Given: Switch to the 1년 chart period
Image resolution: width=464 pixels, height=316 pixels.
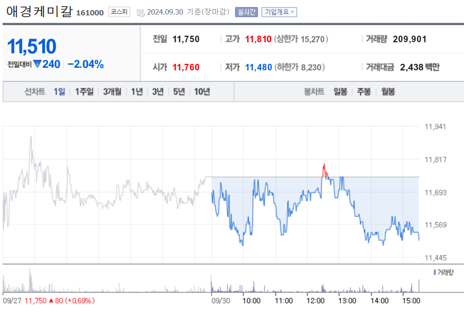Looking at the screenshot, I should click(137, 92).
